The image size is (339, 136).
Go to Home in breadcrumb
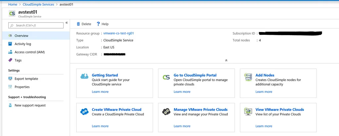[x=13, y=4]
